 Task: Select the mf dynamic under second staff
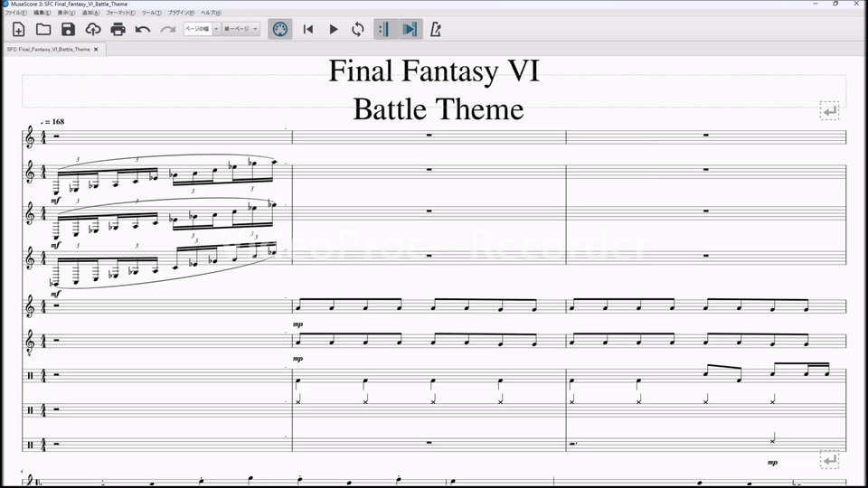[55, 201]
